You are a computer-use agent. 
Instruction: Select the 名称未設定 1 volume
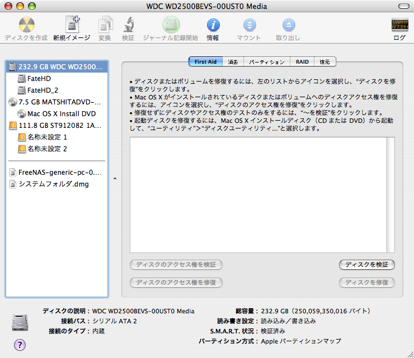(x=57, y=137)
